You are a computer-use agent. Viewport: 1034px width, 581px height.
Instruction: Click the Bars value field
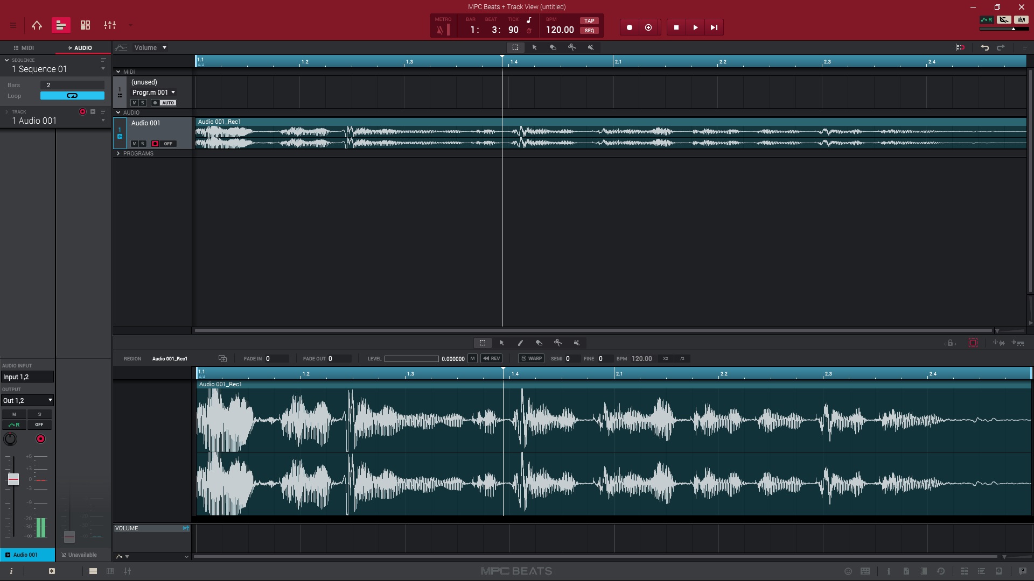[x=72, y=85]
